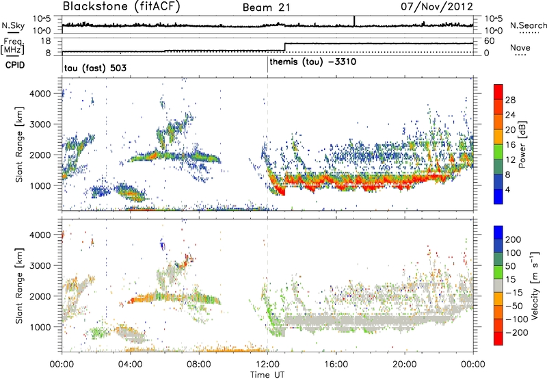Click the '10^5' tick beside N.Sky
This screenshot has height=379, width=547.
coord(42,19)
